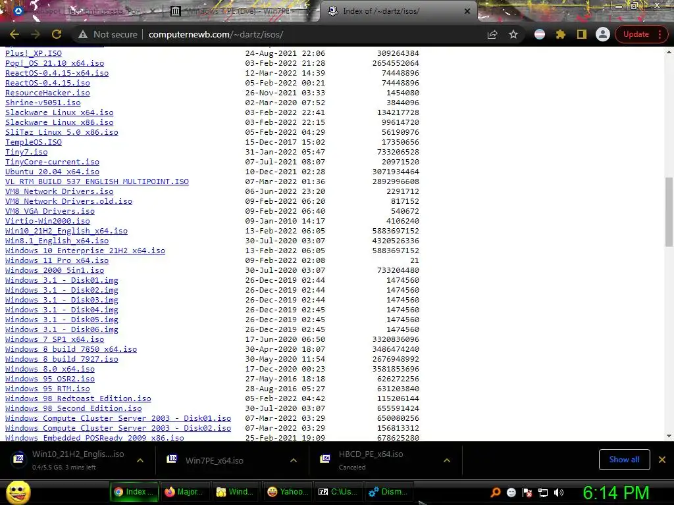
Task: Switch to Firefox Major taskbar item
Action: pyautogui.click(x=185, y=492)
